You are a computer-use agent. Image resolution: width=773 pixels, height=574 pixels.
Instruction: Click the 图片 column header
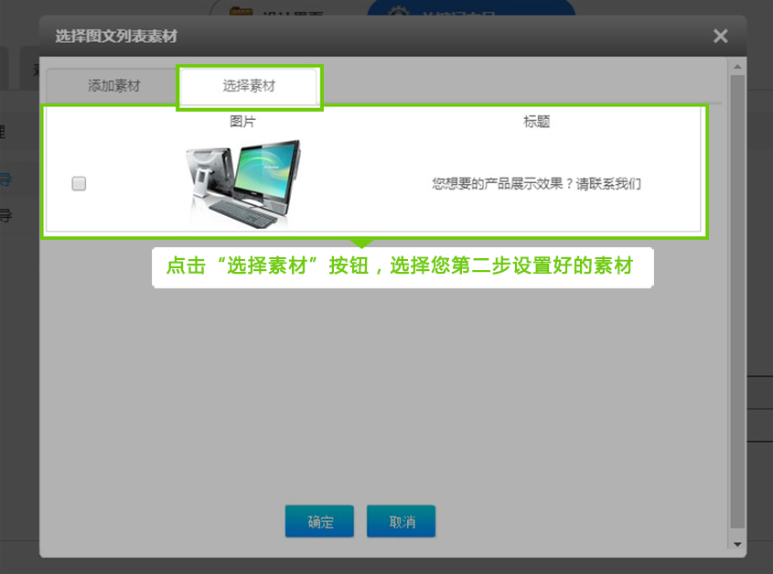coord(242,121)
